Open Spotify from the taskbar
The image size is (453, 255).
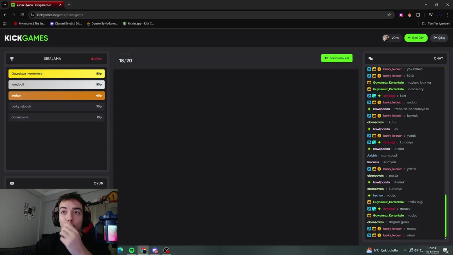coord(132,250)
